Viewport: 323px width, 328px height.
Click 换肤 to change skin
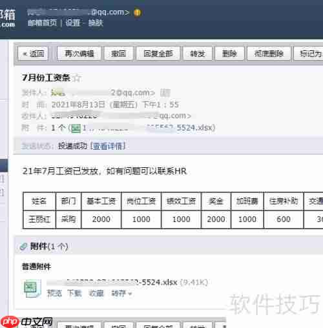point(96,23)
